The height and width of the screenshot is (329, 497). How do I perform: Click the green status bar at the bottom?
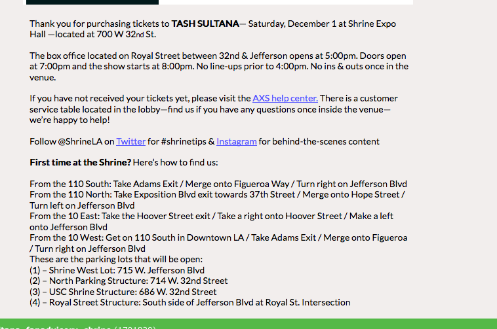coord(248,324)
